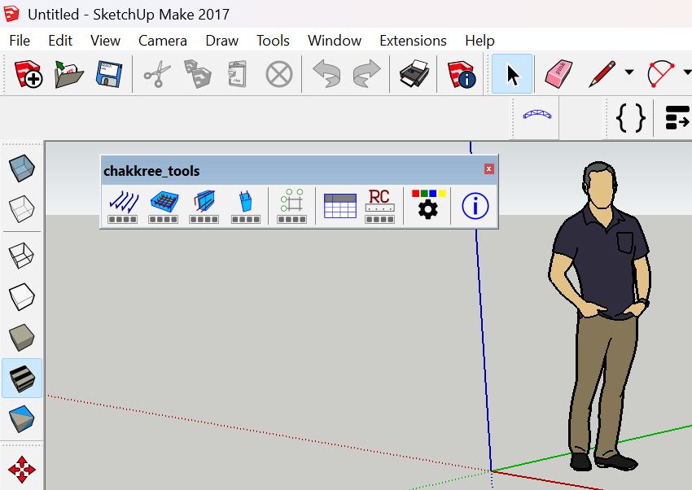Pick the pink Eraser tool

(x=558, y=73)
